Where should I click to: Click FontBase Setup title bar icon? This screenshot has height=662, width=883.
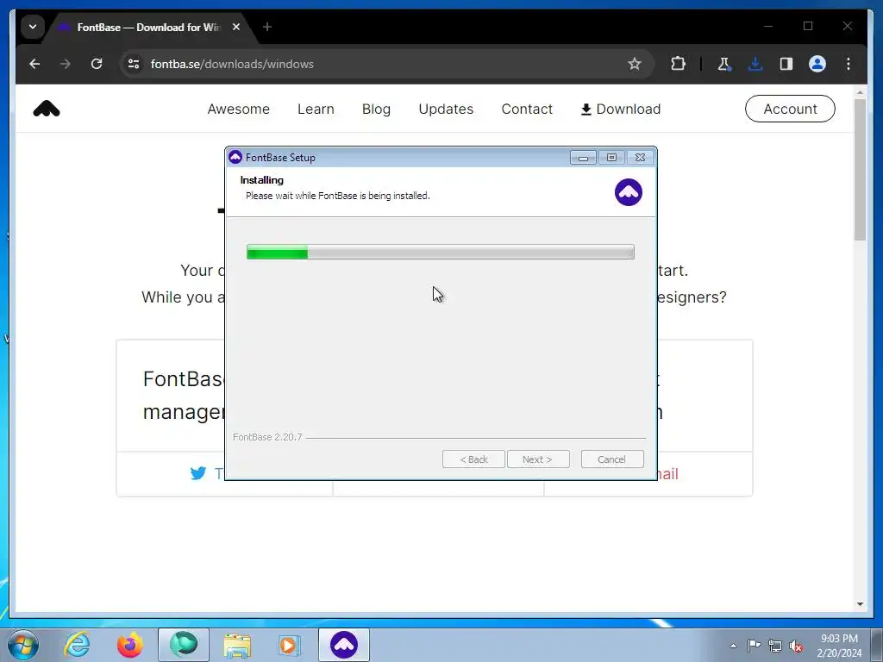[235, 157]
